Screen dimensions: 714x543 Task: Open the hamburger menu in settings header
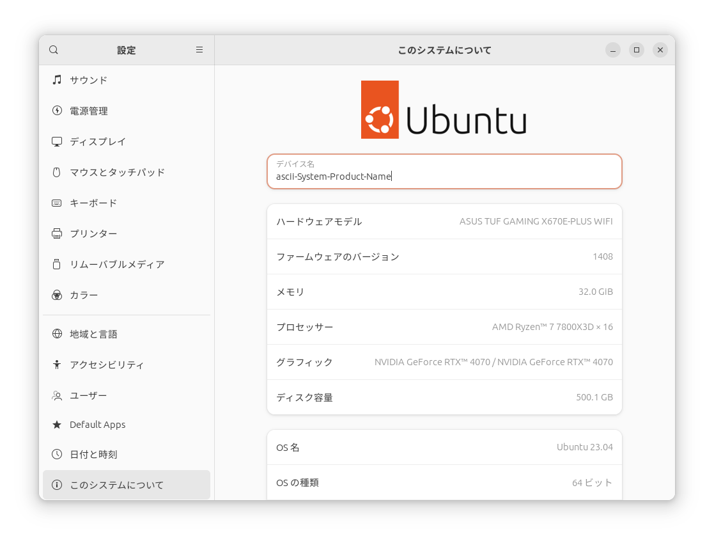coord(199,50)
